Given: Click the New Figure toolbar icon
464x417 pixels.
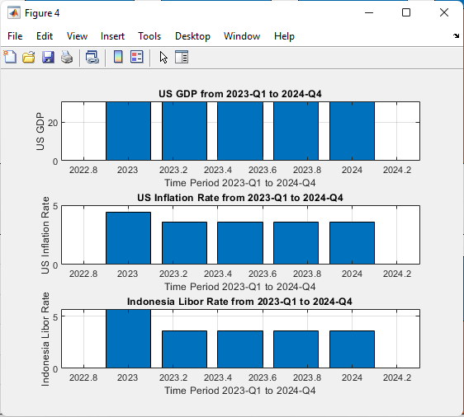Looking at the screenshot, I should [x=10, y=57].
